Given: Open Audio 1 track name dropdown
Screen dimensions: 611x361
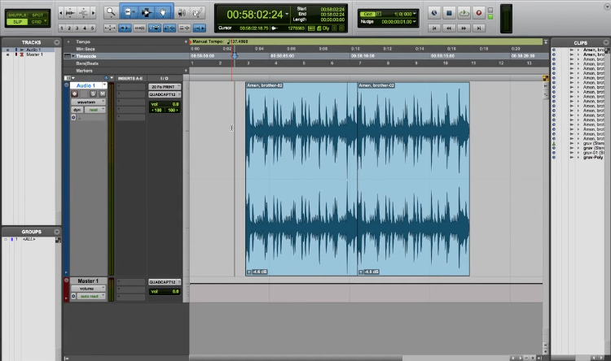Looking at the screenshot, I should pyautogui.click(x=104, y=85).
